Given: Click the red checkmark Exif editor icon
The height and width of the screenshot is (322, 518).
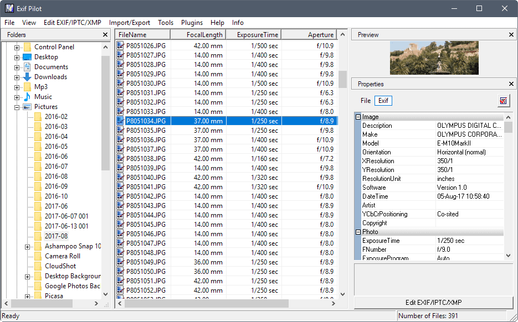Looking at the screenshot, I should [x=503, y=101].
